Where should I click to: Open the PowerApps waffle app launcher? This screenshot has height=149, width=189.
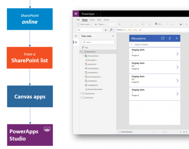point(76,14)
